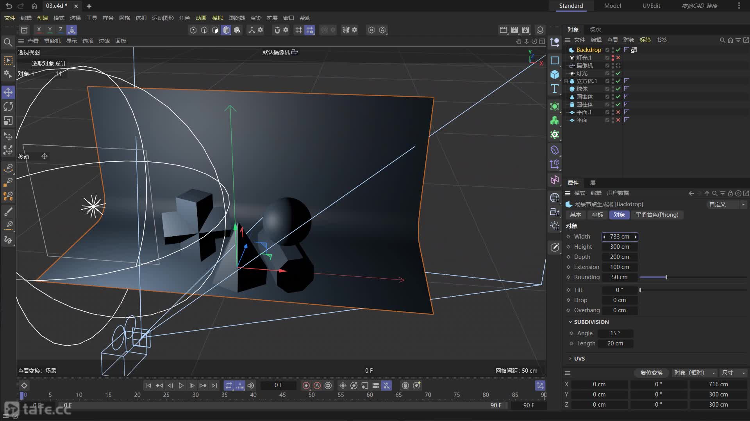Click the Text spline tool icon
The height and width of the screenshot is (421, 750).
pos(554,88)
